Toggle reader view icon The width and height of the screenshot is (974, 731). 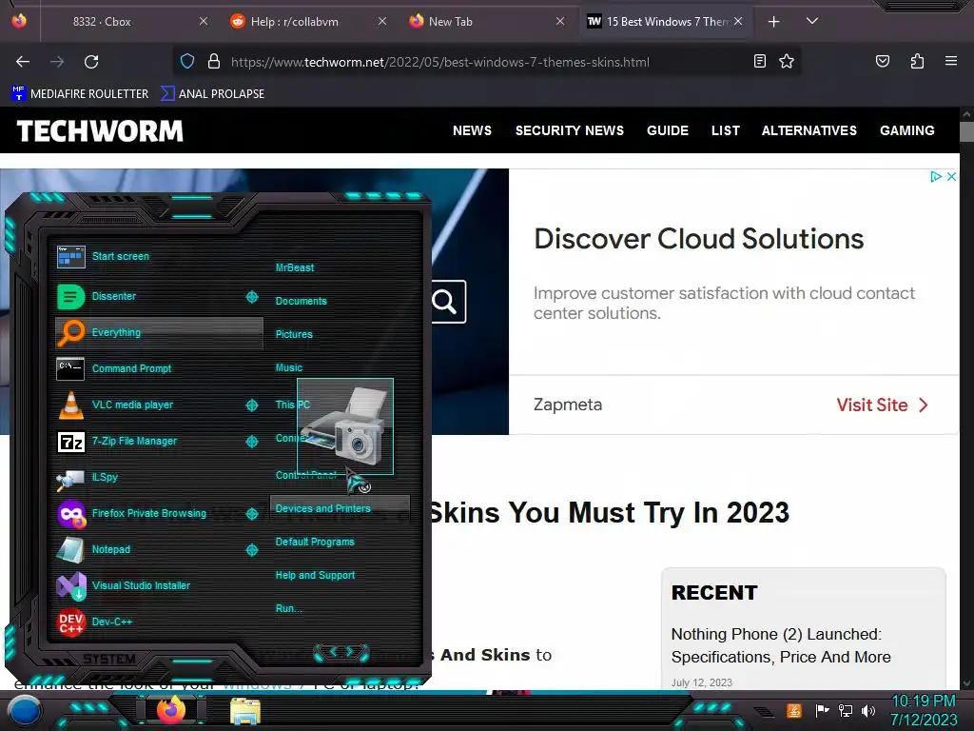pos(759,61)
